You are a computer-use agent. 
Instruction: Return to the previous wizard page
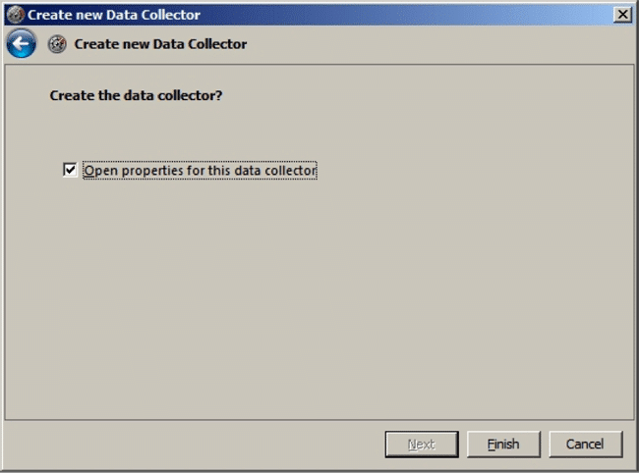point(22,43)
